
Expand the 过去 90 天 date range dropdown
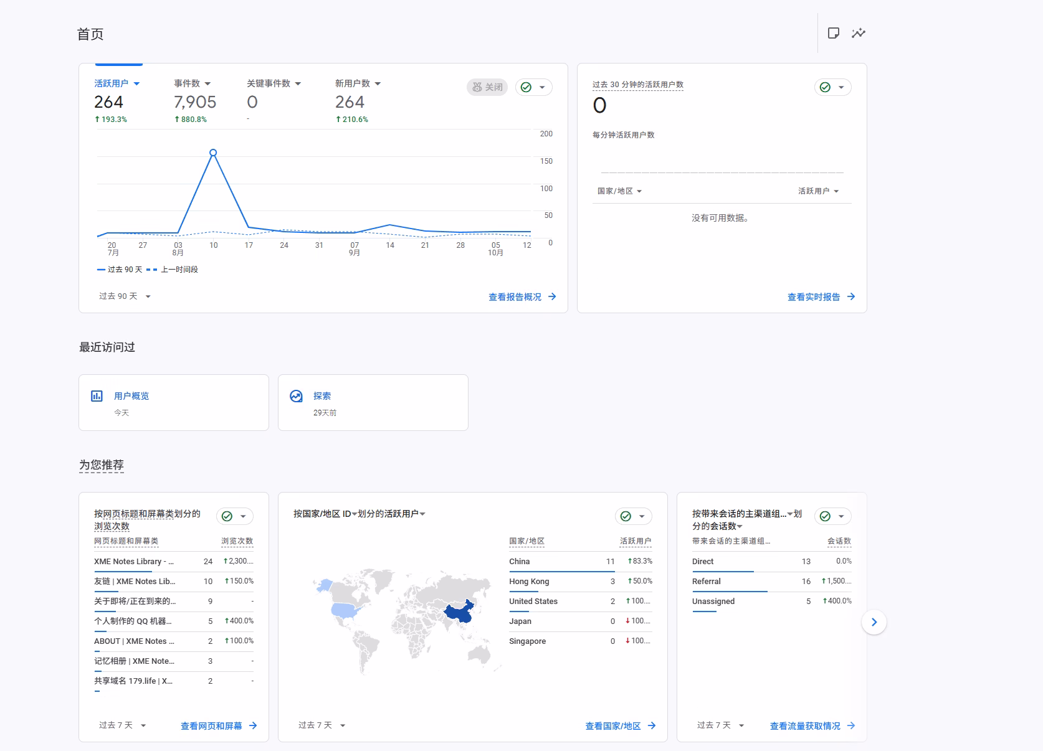coord(125,296)
